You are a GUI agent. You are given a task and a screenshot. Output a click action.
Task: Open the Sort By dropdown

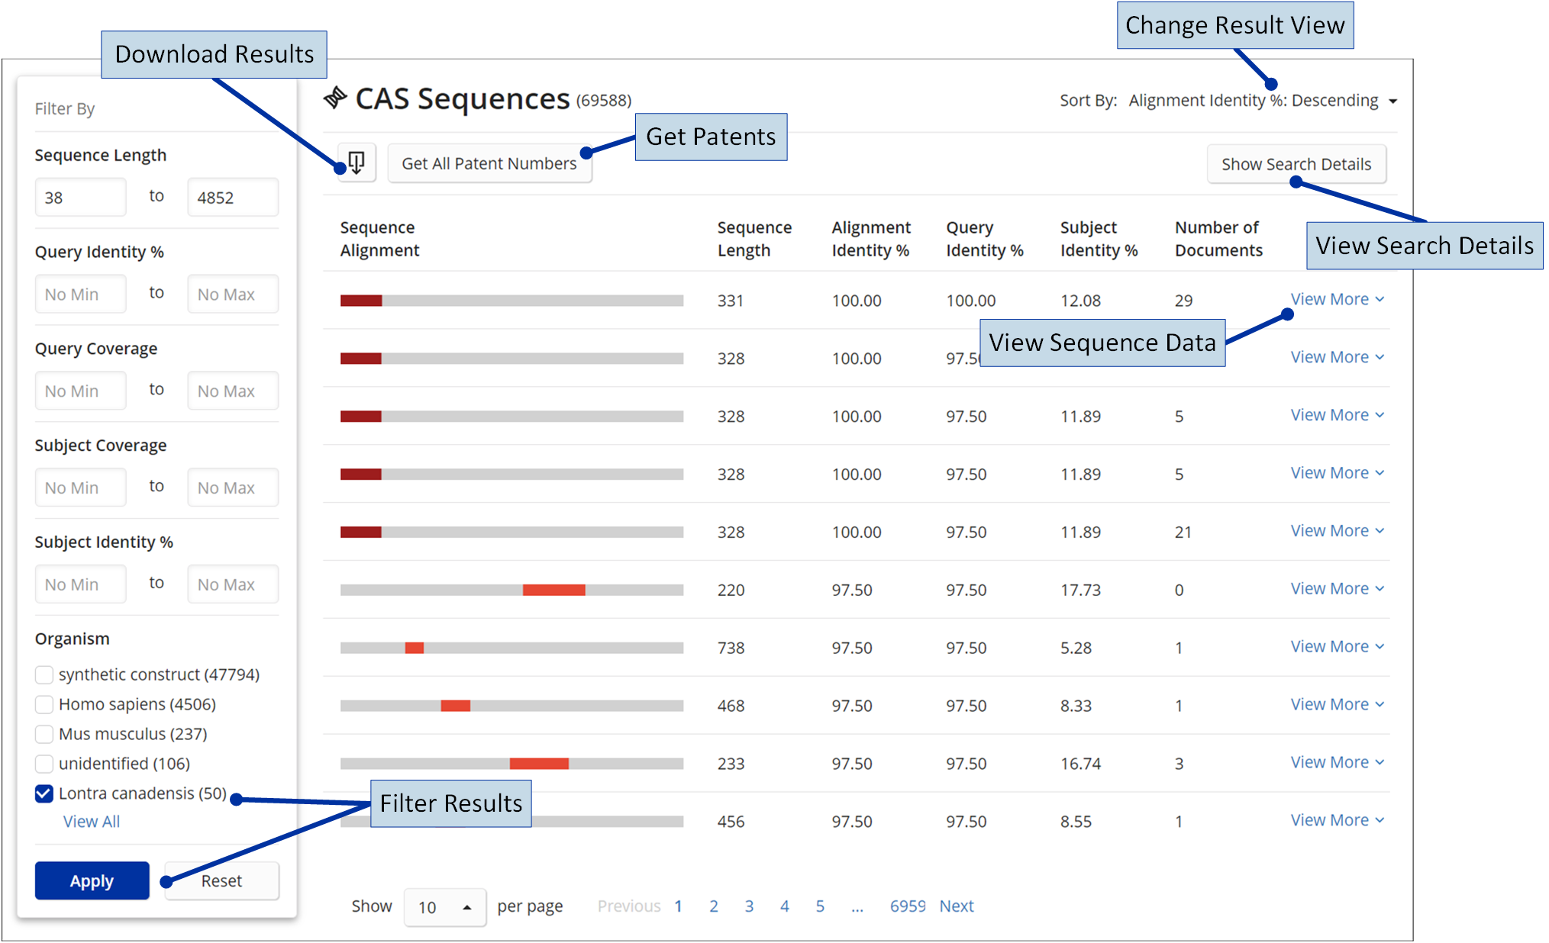tap(1263, 101)
